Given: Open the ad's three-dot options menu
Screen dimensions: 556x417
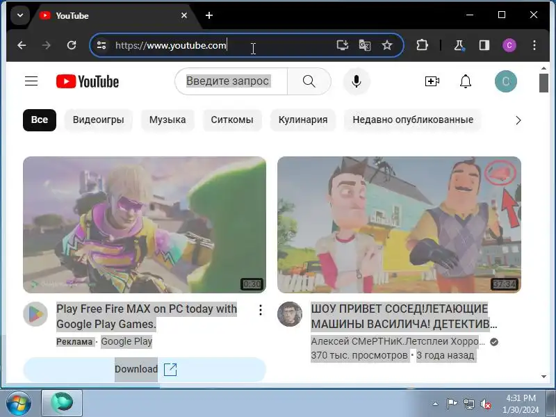Looking at the screenshot, I should [260, 310].
